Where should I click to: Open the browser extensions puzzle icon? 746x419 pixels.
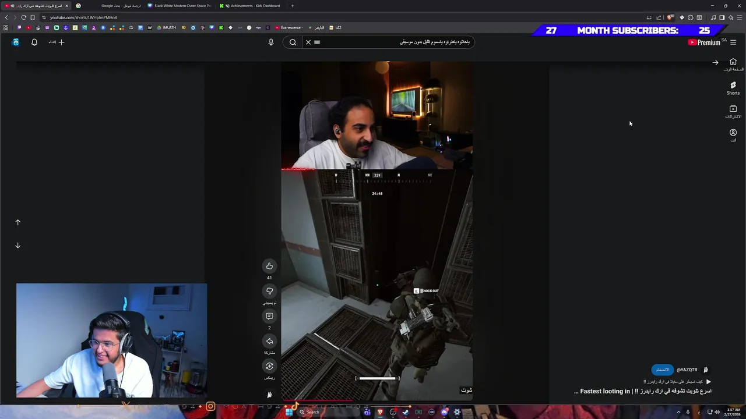tap(691, 17)
